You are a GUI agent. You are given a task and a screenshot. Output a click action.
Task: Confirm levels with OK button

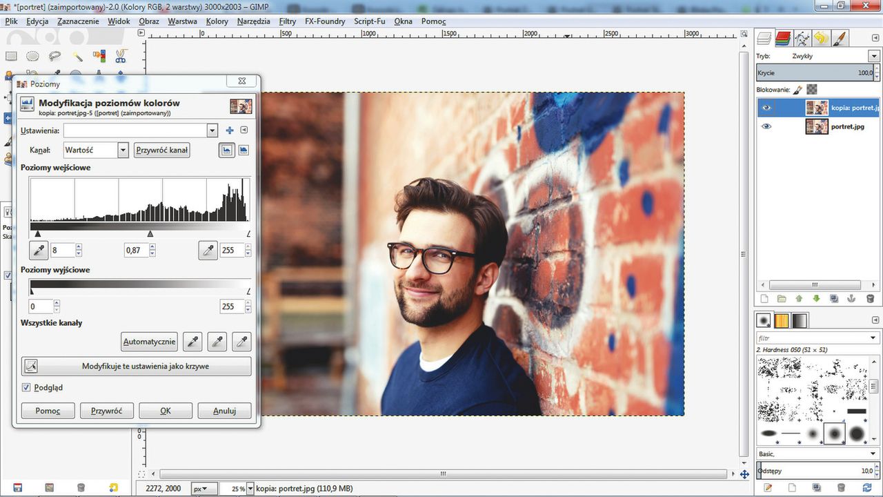coord(166,411)
